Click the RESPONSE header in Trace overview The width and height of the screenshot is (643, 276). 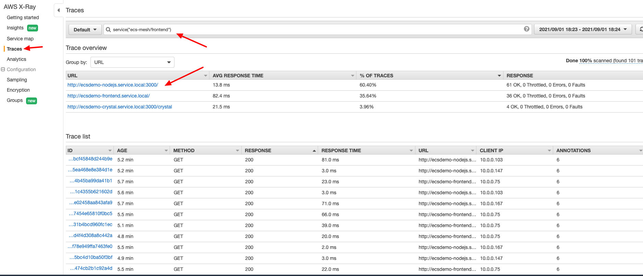(x=520, y=76)
